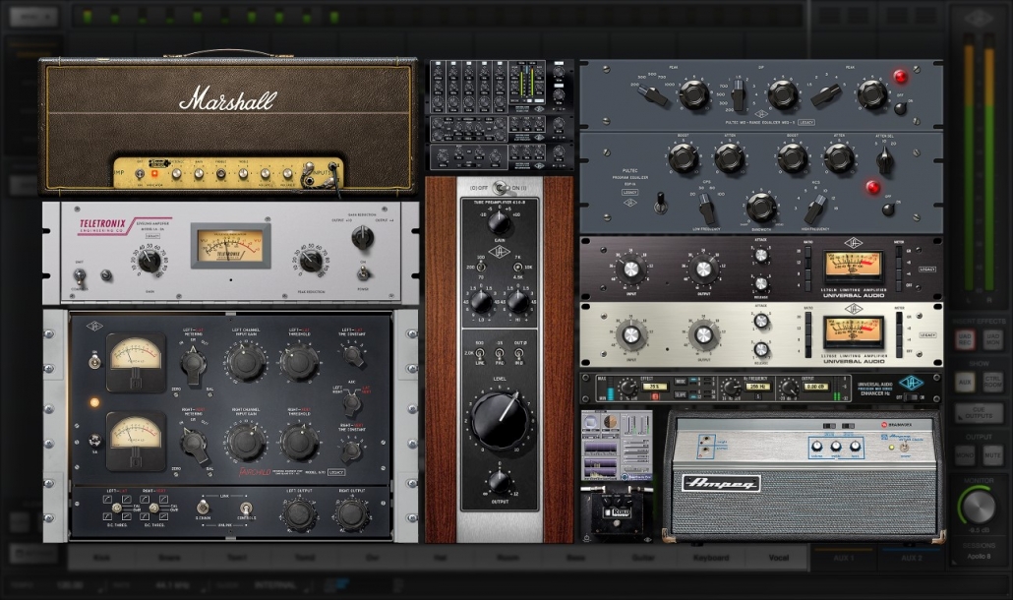Viewport: 1013px width, 600px height.
Task: Flip the 610-B preamp OFF/ON toggle switch
Action: [x=500, y=188]
